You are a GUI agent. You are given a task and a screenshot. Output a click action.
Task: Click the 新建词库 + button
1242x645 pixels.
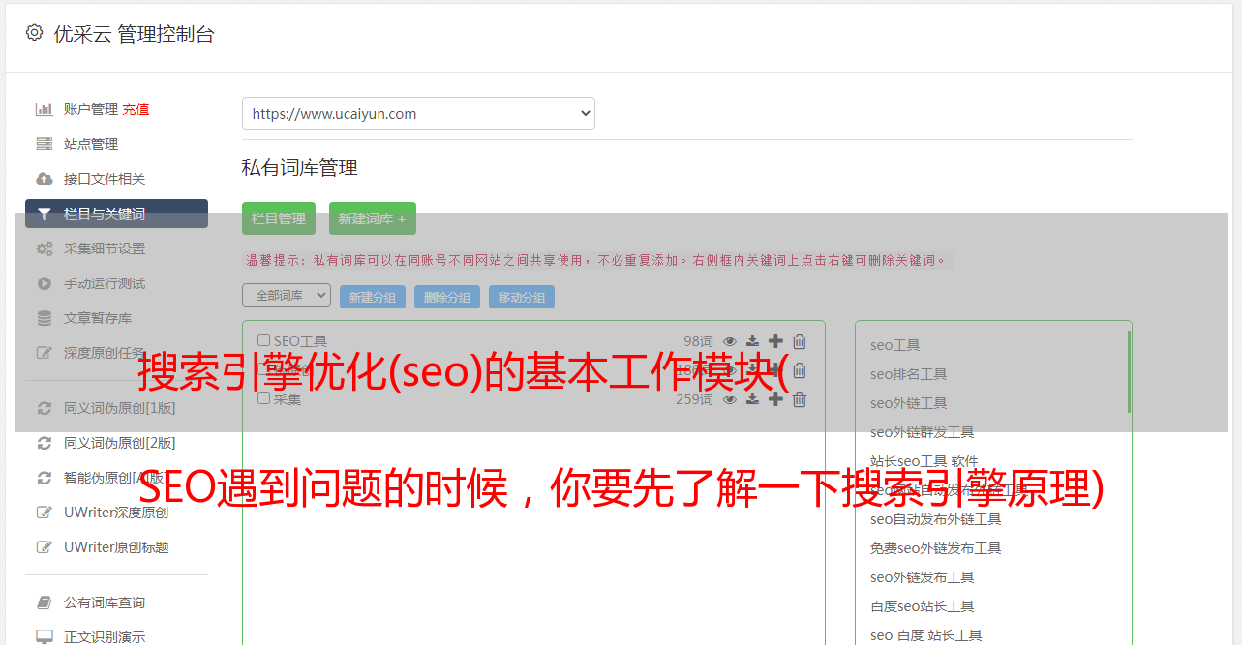[373, 219]
